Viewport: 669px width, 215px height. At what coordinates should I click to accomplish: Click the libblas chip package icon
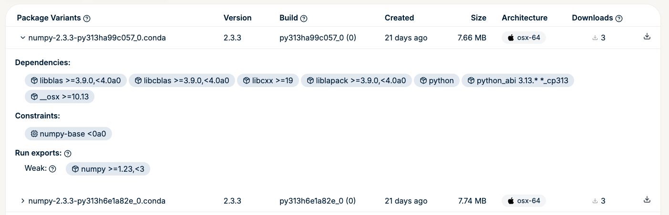pos(34,80)
